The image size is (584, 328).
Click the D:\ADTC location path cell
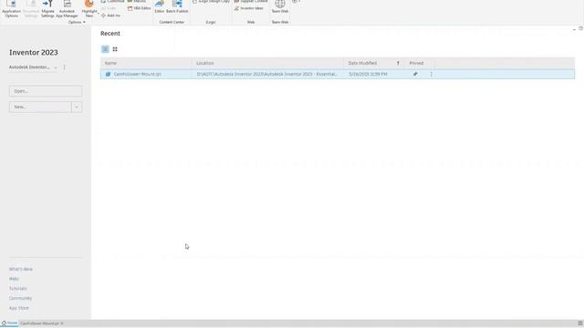[267, 74]
